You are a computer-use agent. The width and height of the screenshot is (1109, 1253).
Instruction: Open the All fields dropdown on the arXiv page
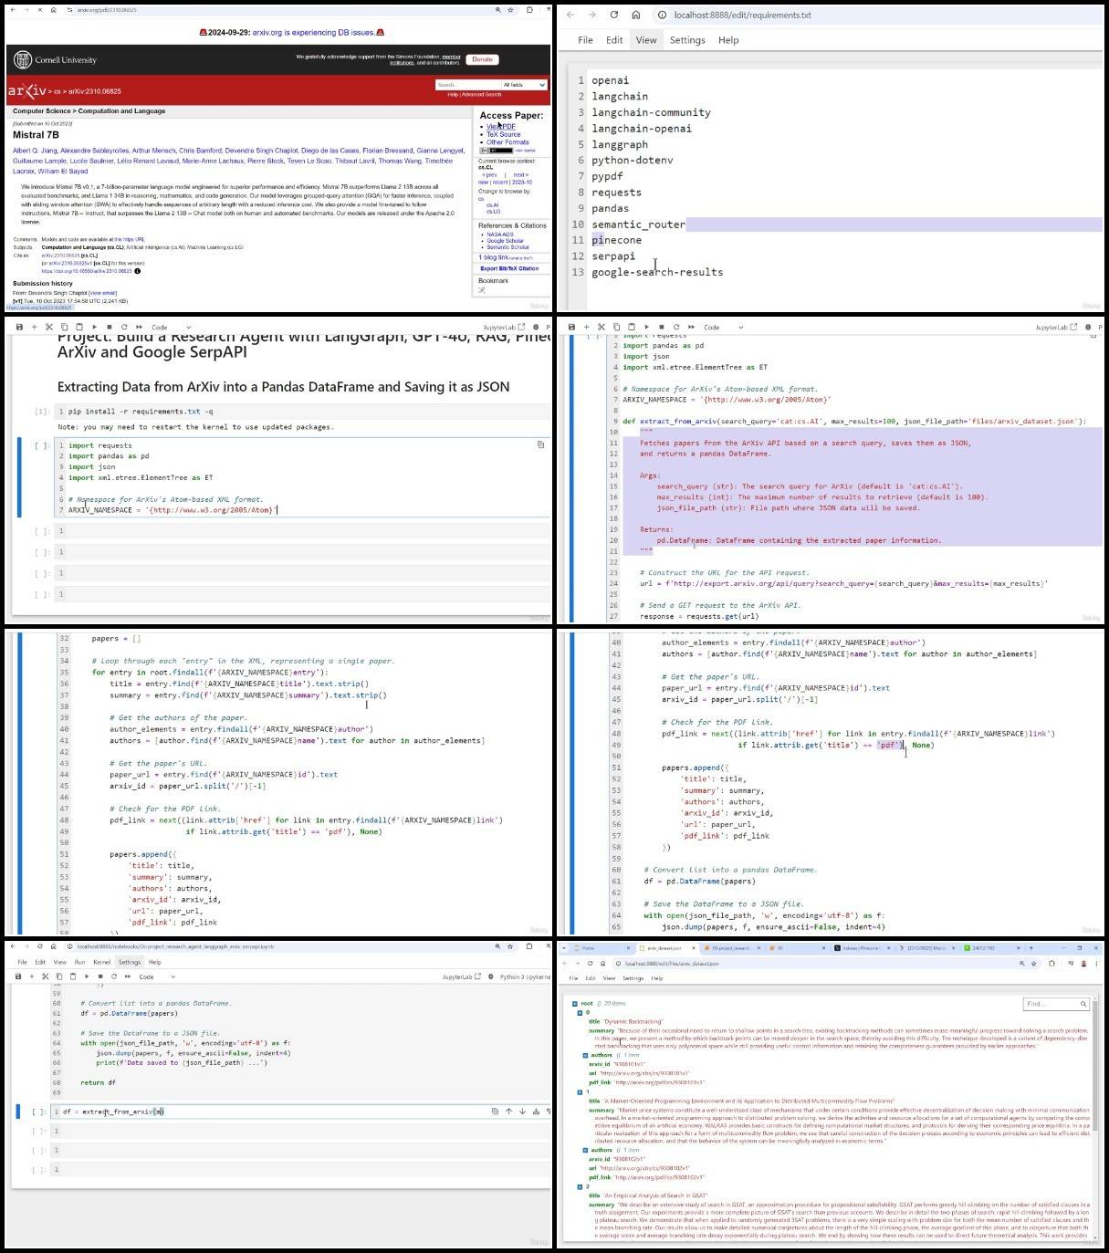pyautogui.click(x=524, y=85)
